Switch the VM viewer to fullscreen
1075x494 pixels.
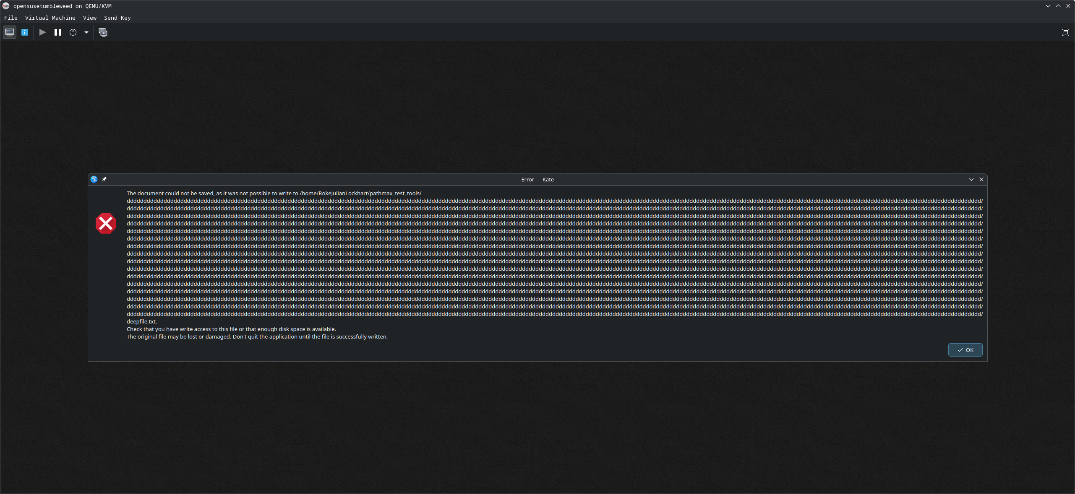click(x=1065, y=32)
